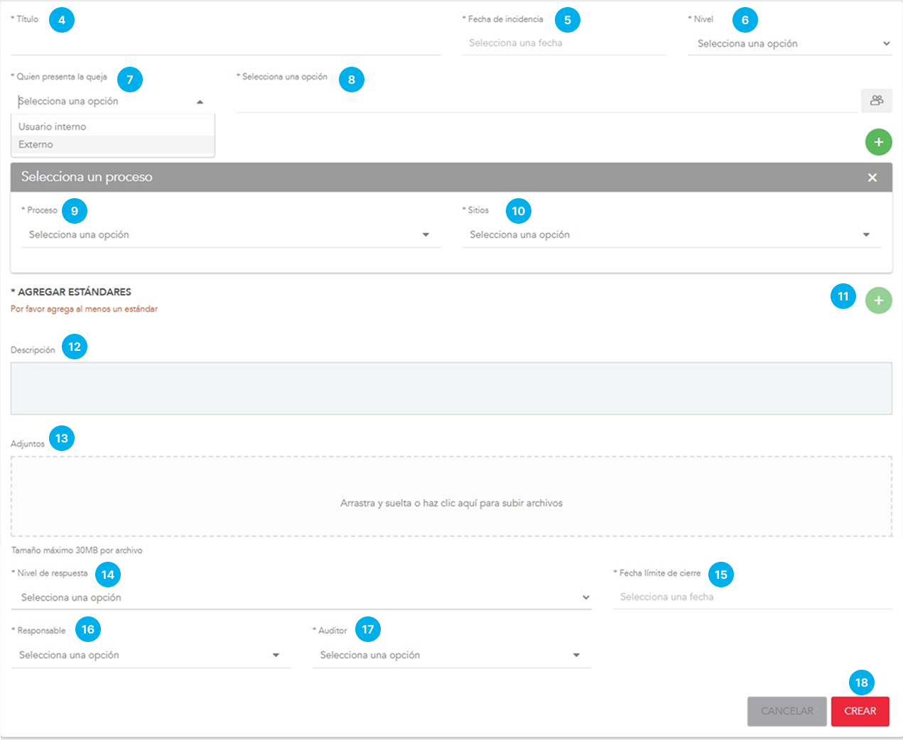903x740 pixels.
Task: Click the plus icon to add estándares
Action: pyautogui.click(x=878, y=300)
